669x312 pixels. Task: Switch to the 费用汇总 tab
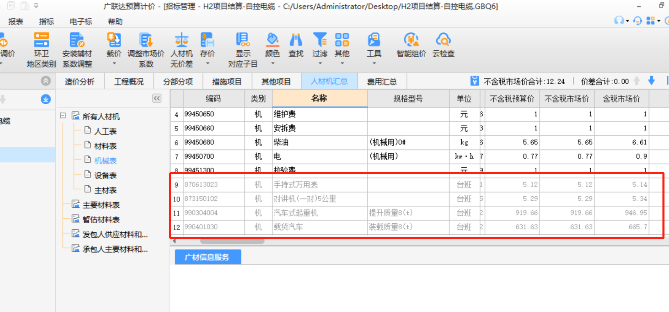click(382, 81)
